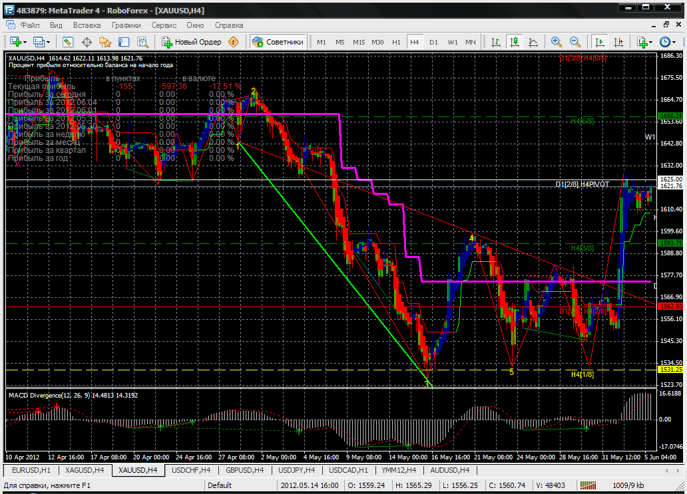Zoom in on the chart

point(556,42)
